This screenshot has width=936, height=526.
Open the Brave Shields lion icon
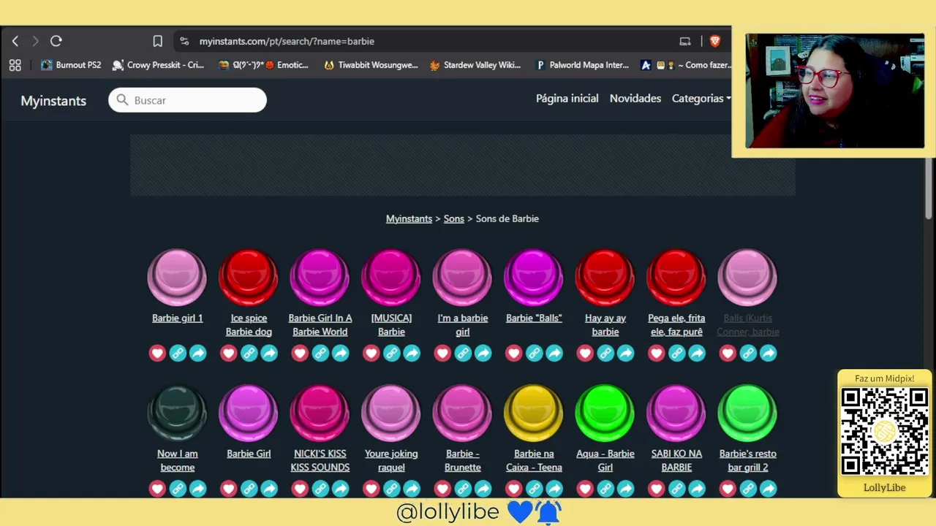[715, 42]
